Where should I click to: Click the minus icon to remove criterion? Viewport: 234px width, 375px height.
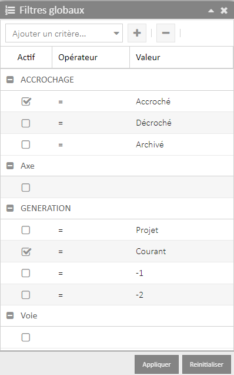point(166,33)
